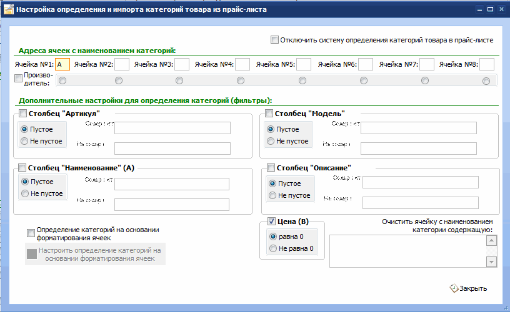Enable category detection by cell formatting checkbox

tap(31, 233)
